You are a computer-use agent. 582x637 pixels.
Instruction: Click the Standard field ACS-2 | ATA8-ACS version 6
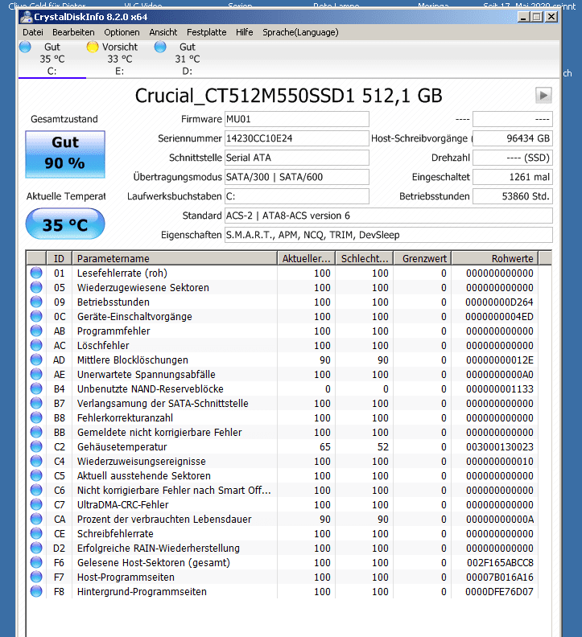click(389, 216)
